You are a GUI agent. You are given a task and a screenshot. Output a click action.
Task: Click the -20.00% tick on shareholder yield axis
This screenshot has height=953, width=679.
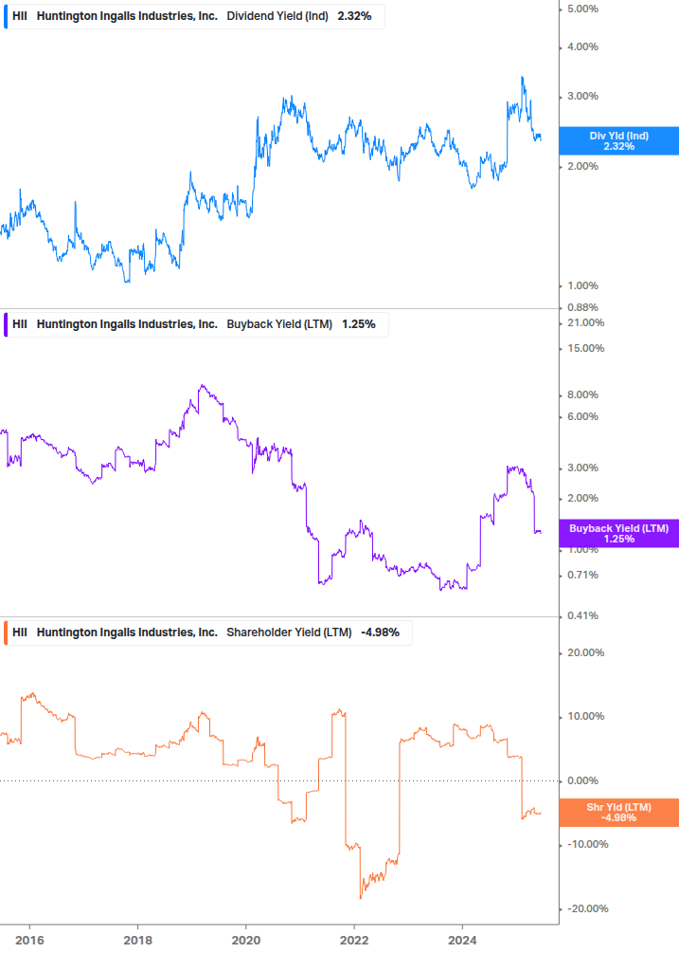[x=587, y=908]
